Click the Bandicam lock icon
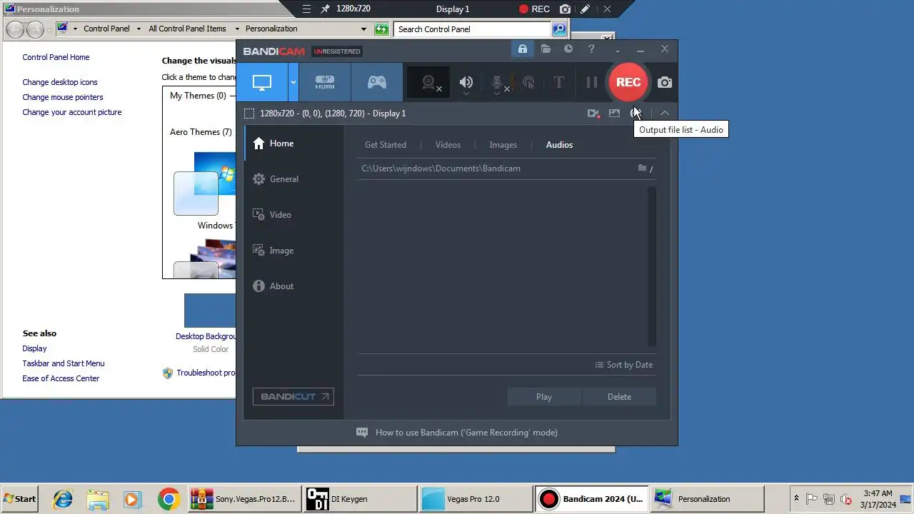The height and width of the screenshot is (514, 914). (x=523, y=49)
